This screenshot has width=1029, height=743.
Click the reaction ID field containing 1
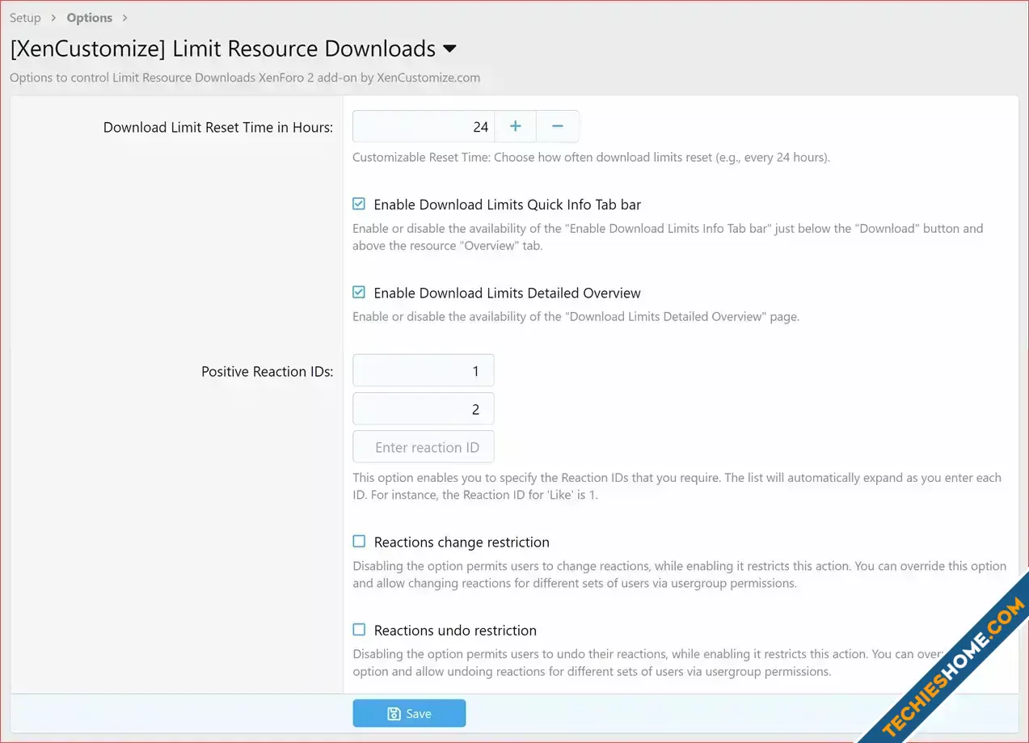(424, 370)
